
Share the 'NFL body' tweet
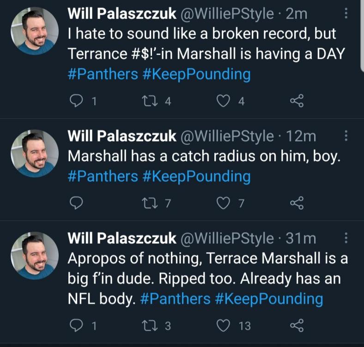297,325
